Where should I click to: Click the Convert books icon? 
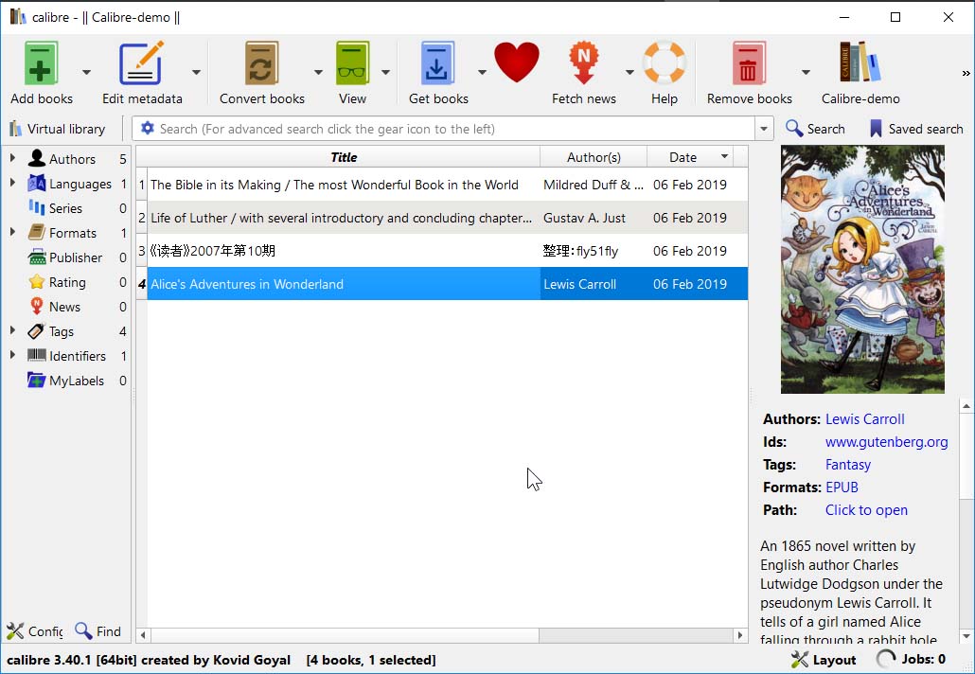(x=262, y=62)
